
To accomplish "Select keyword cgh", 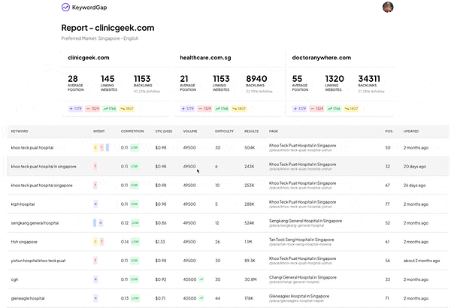I will click(x=14, y=279).
